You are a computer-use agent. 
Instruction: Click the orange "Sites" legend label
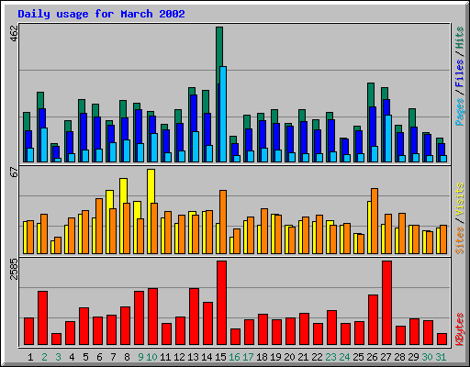coord(459,240)
